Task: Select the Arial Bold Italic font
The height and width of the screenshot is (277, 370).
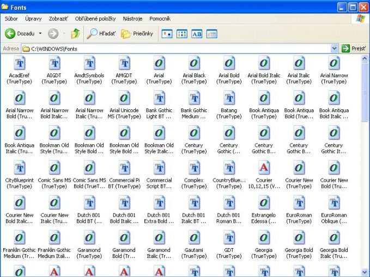Action: pyautogui.click(x=264, y=70)
